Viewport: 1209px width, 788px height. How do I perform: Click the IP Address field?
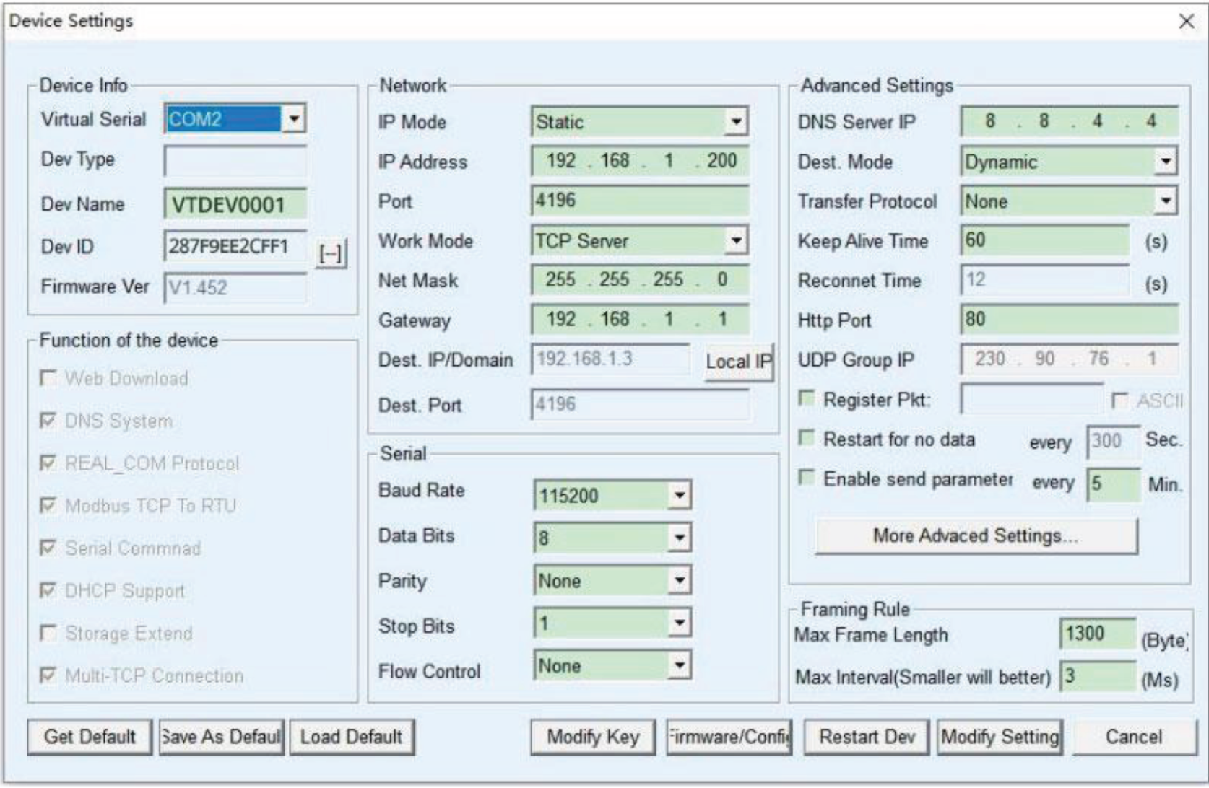pyautogui.click(x=640, y=161)
